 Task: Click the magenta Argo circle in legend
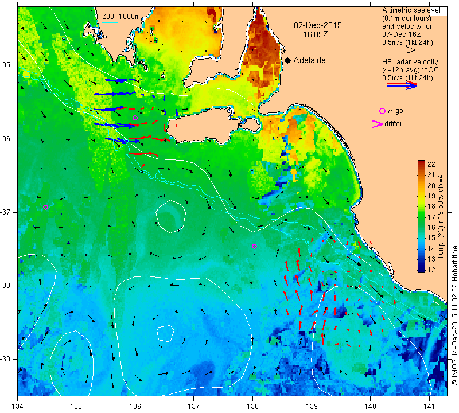(382, 111)
